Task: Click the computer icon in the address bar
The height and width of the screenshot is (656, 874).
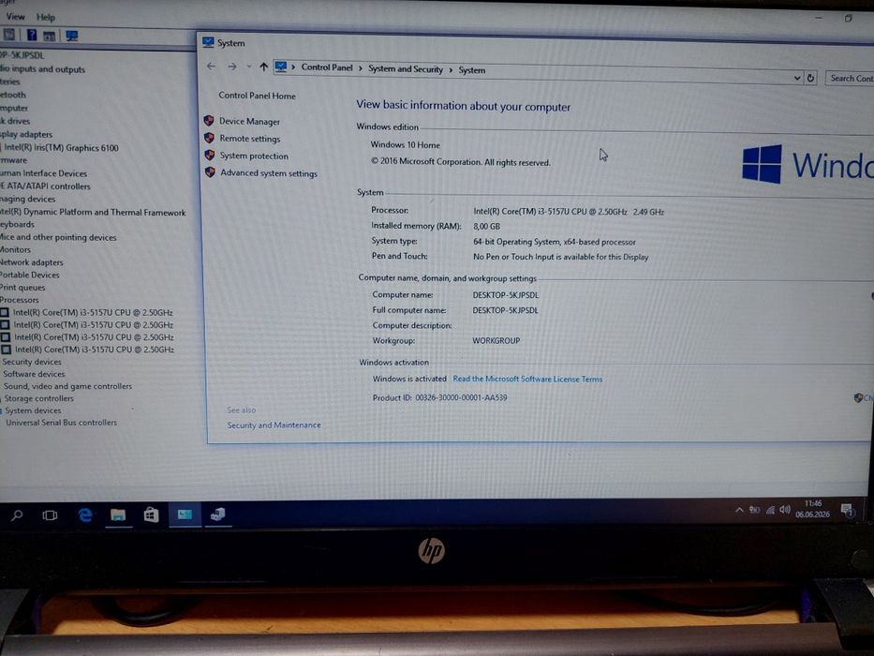Action: coord(281,67)
